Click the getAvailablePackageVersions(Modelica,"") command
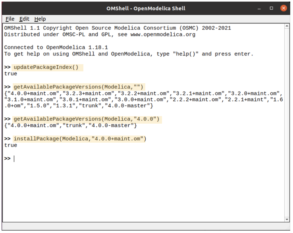Screen dimensions: 293x233 point(79,87)
